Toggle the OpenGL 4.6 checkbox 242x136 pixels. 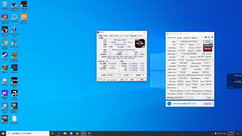coord(203,94)
